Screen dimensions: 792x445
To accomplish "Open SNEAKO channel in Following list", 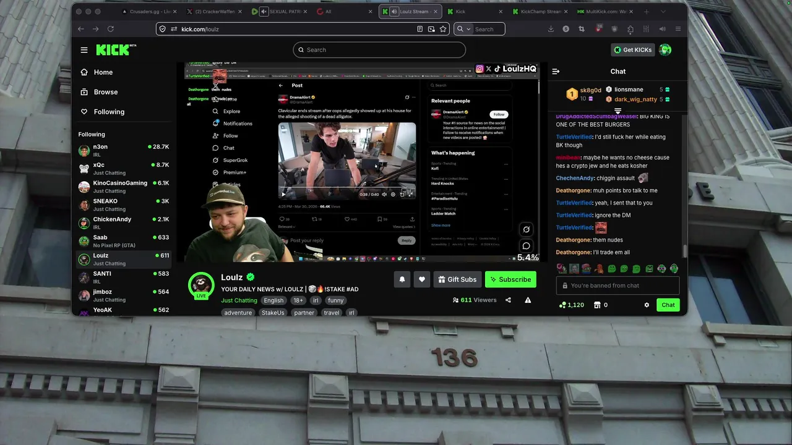I will tap(124, 205).
